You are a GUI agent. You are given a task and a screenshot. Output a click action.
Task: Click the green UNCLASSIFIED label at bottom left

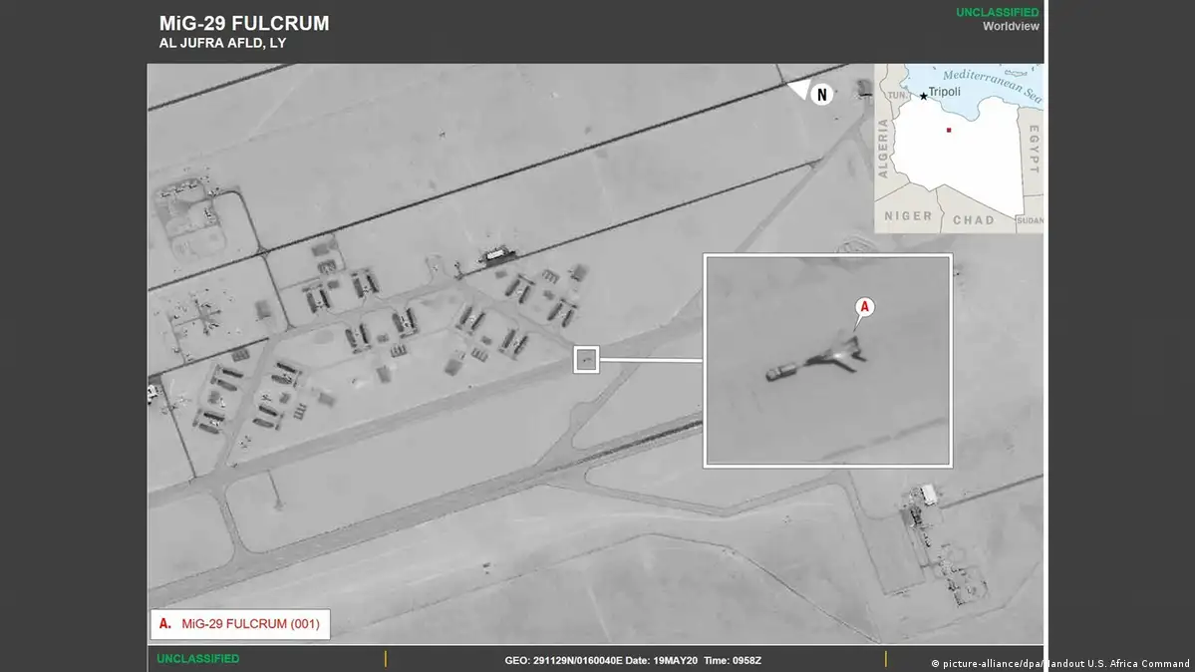tap(198, 658)
